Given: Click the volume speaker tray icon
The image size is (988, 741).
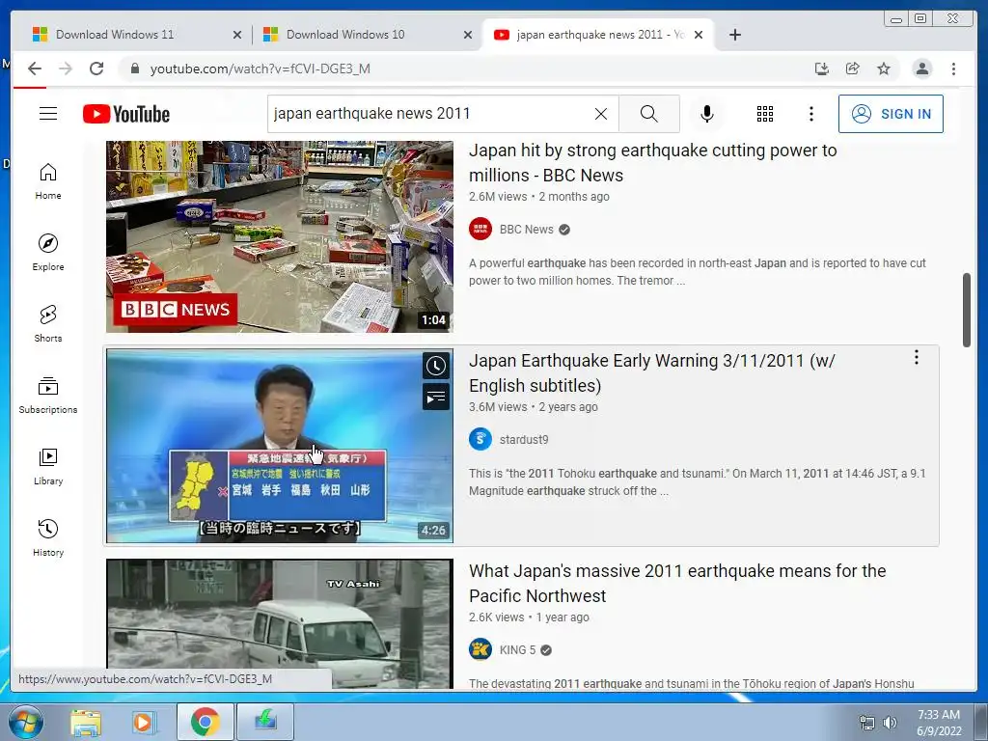Looking at the screenshot, I should (x=890, y=723).
